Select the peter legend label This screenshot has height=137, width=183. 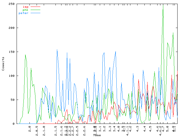tap(23, 13)
